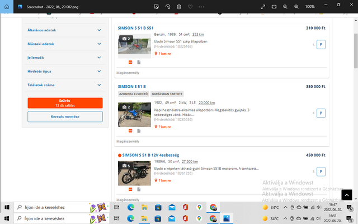
Task: Click the red badge icon under the 450 000 Ft listing photo
Action: click(130, 189)
